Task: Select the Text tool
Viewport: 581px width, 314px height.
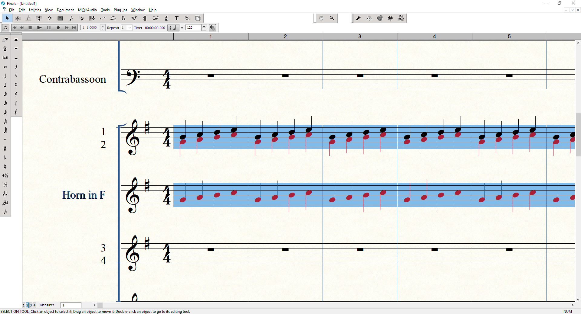Action: pyautogui.click(x=177, y=18)
